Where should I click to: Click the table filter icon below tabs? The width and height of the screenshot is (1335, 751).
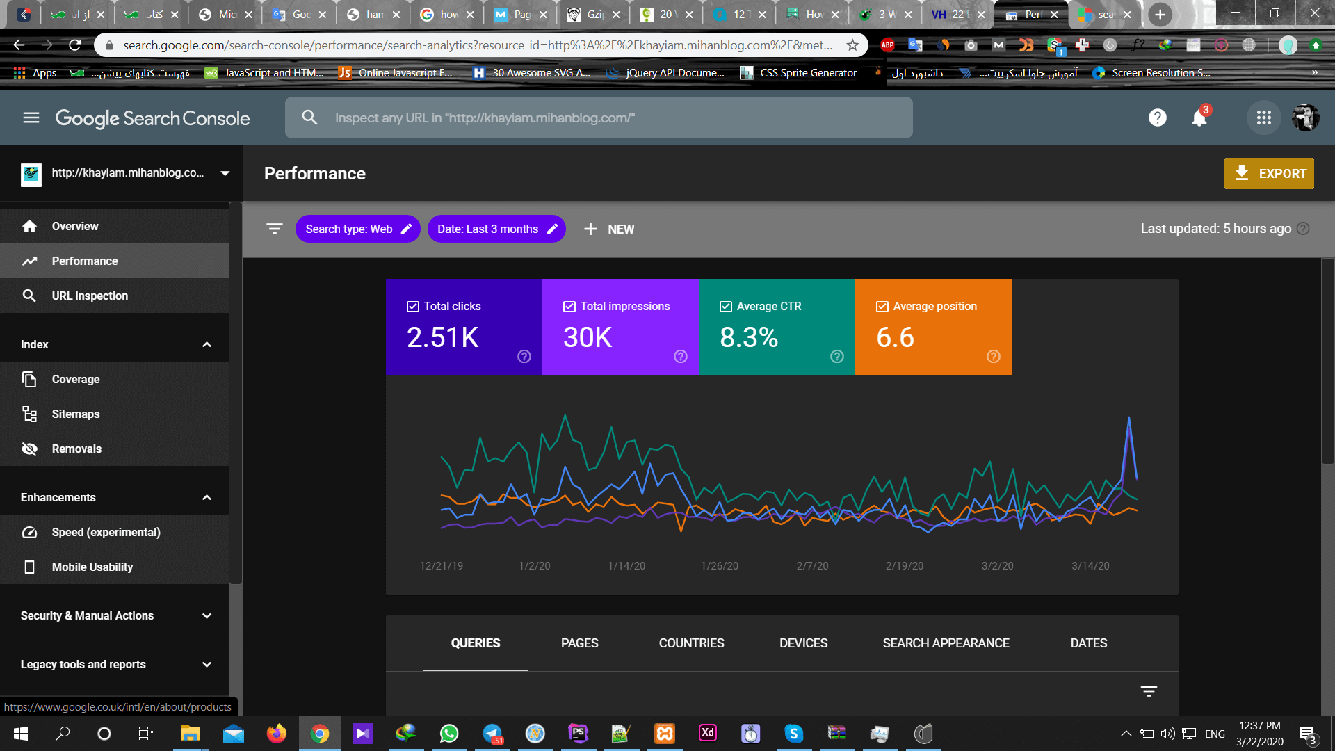click(1149, 691)
